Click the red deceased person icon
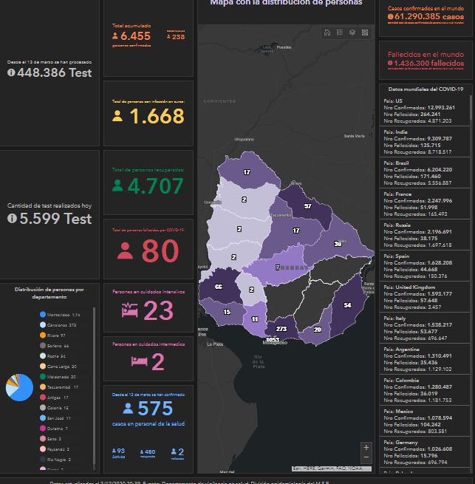This screenshot has height=484, width=475. (x=125, y=251)
